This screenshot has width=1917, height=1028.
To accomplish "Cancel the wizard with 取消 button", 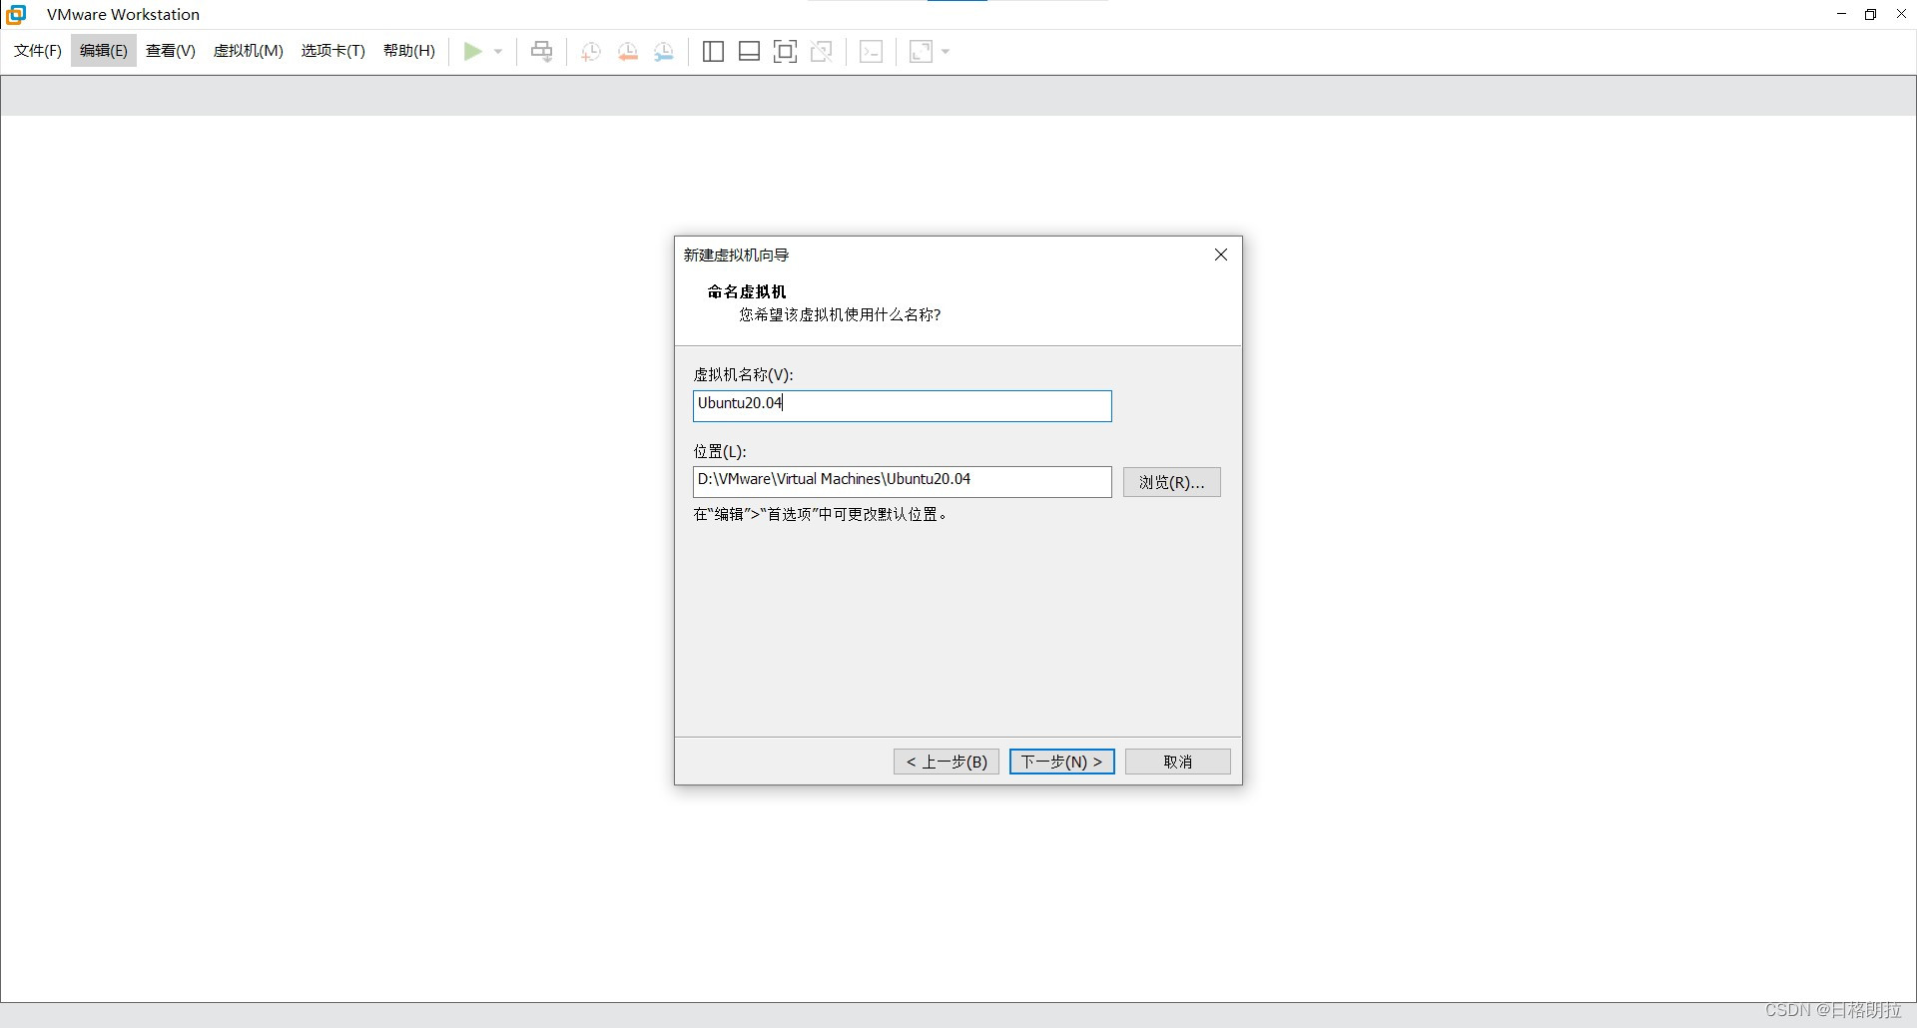I will [1178, 762].
